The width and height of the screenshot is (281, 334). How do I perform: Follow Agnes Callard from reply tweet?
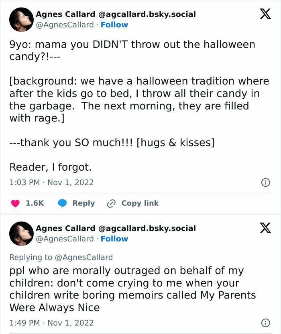tap(114, 239)
